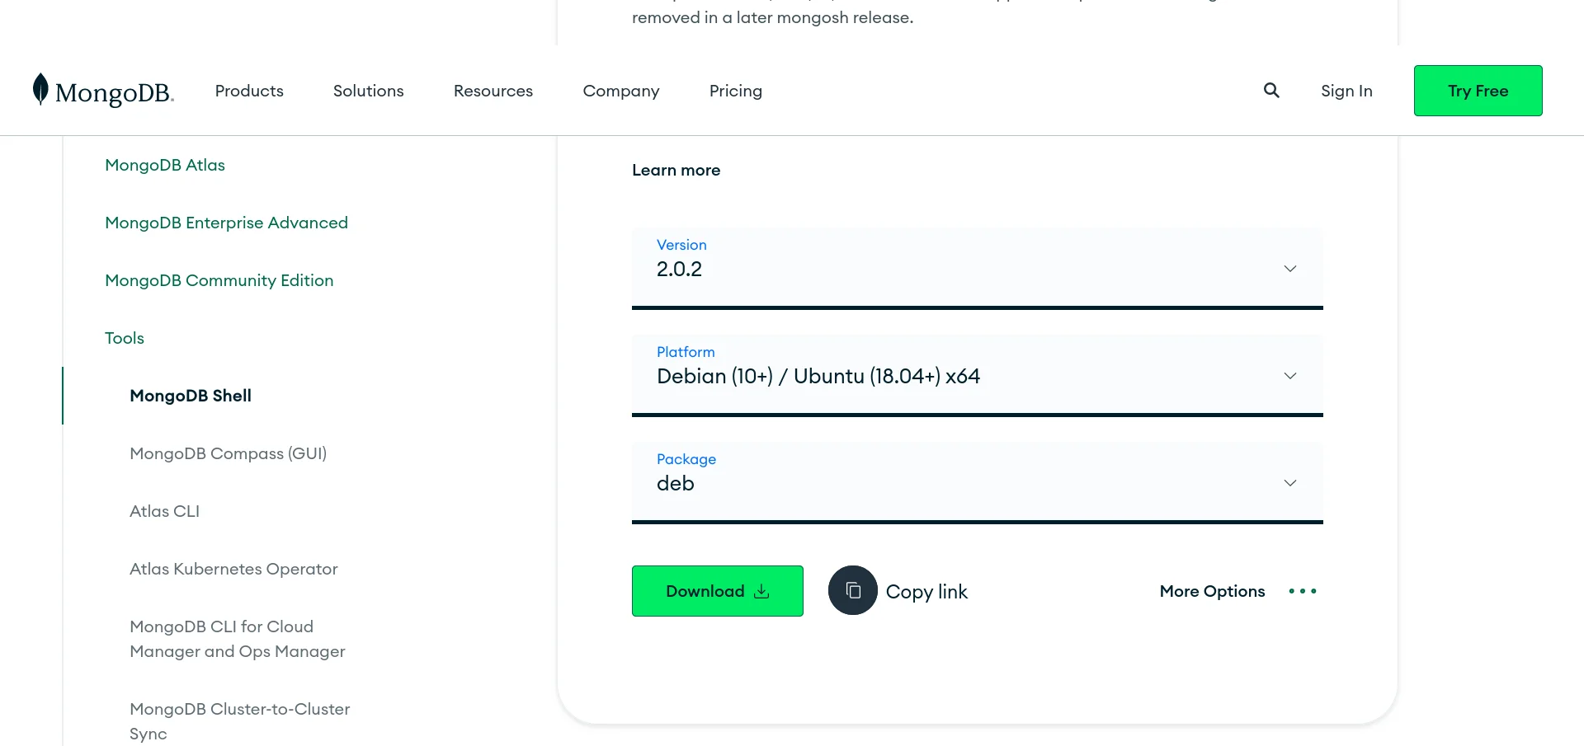The image size is (1584, 746).
Task: Click Sign In
Action: 1346,91
